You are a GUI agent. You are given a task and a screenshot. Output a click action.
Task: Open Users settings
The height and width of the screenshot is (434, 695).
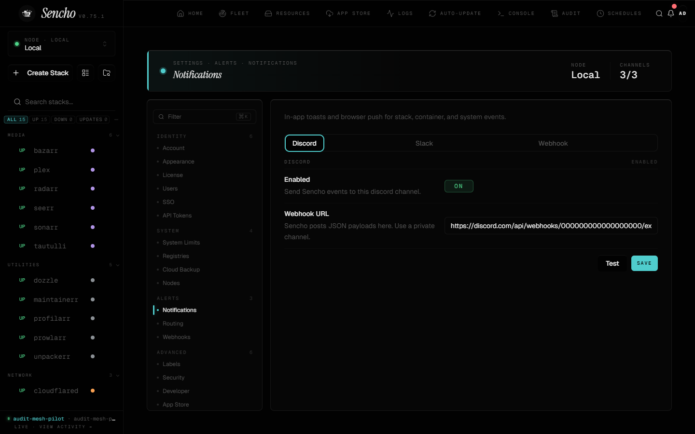pyautogui.click(x=170, y=189)
